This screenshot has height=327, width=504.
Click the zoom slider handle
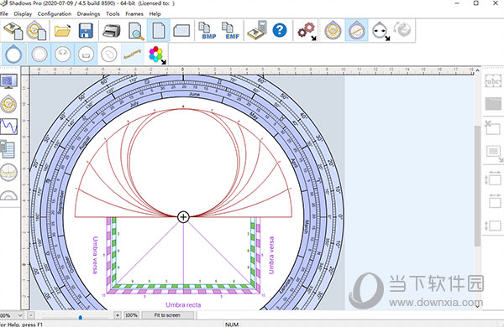coord(81,317)
